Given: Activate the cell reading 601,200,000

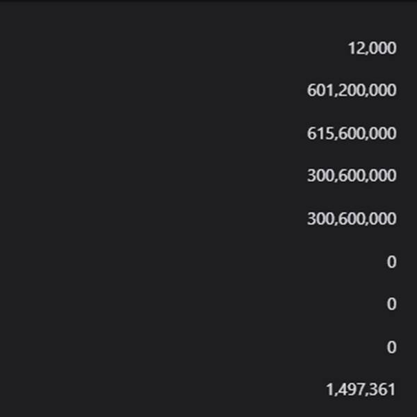Looking at the screenshot, I should [x=352, y=90].
